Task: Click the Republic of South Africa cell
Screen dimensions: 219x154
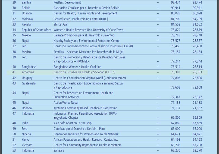Action: [x=36, y=30]
